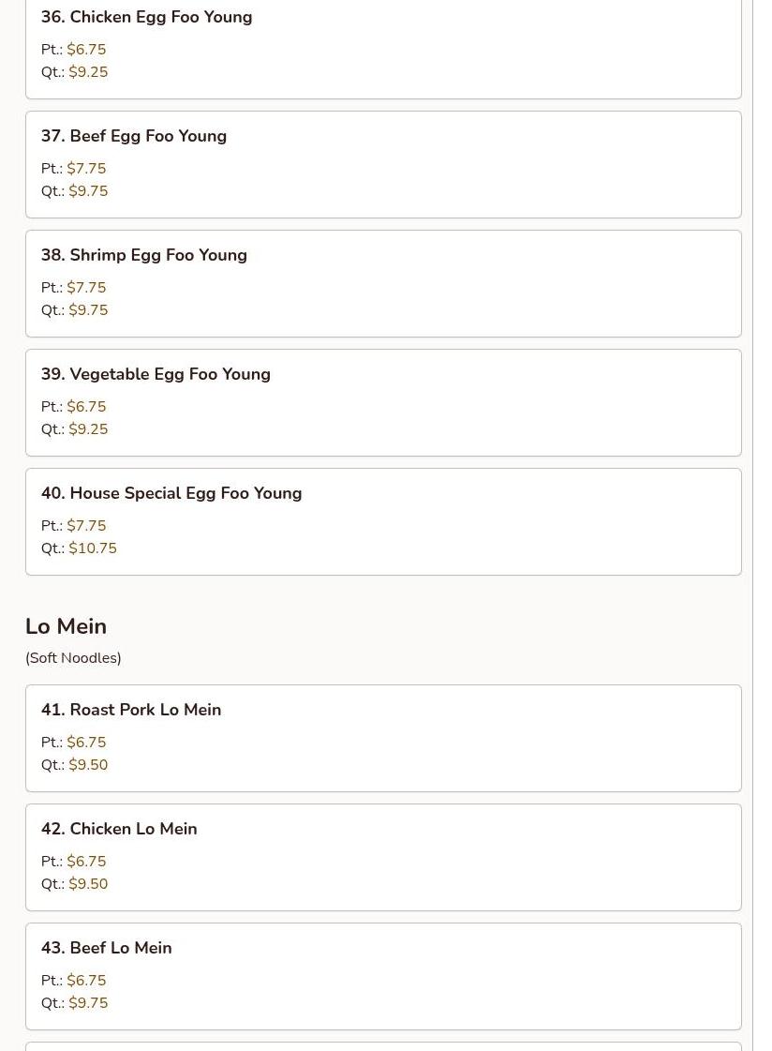Choose Shrimp Egg Foo Young menu item
The image size is (772, 1051).
[x=383, y=283]
